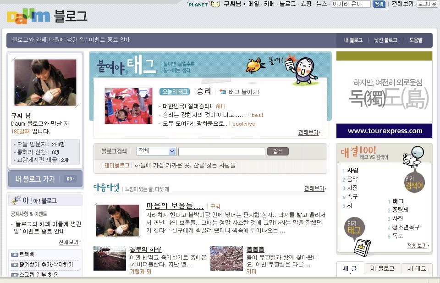The image size is (440, 283).
Task: Click the 내 블로그 가기 button
Action: click(x=45, y=179)
